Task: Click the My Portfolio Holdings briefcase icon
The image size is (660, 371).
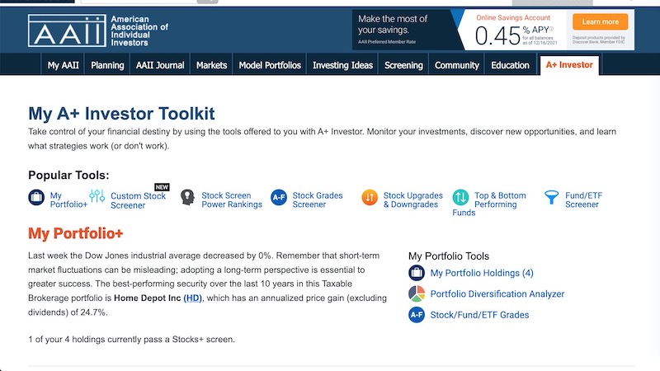Action: point(417,273)
